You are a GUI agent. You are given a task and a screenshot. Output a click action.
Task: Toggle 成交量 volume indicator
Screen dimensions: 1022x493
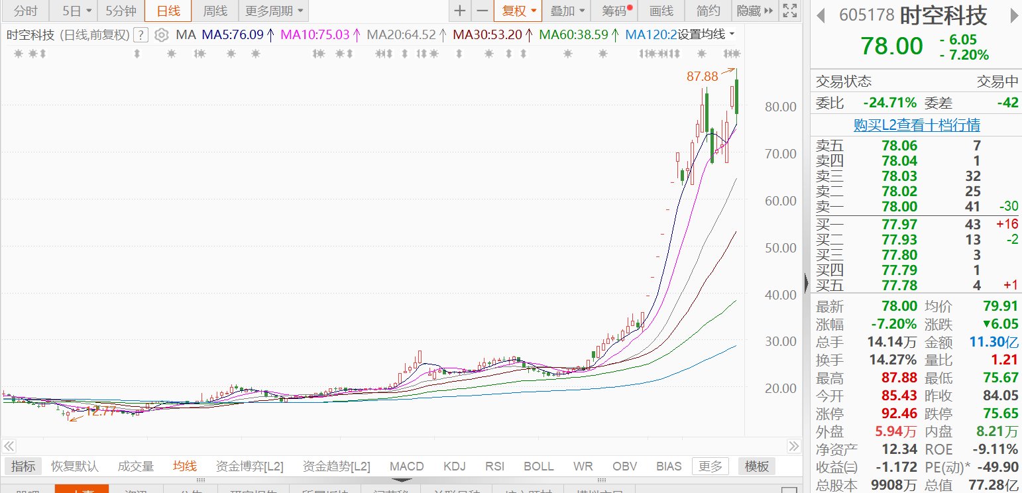pyautogui.click(x=136, y=466)
